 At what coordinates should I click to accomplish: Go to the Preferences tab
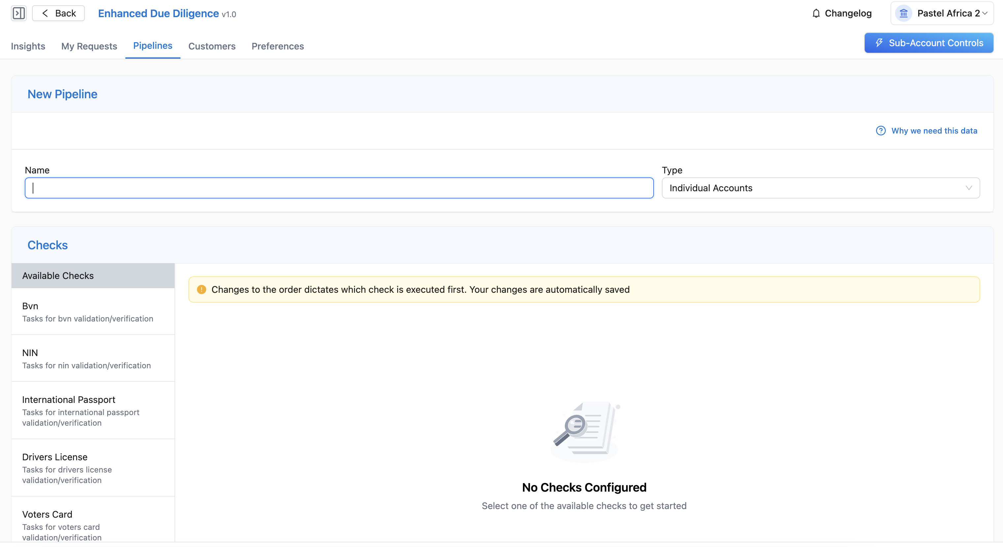coord(277,46)
